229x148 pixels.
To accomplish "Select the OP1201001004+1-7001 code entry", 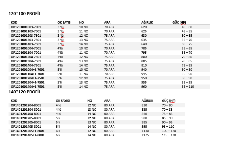I will click(x=28, y=69).
